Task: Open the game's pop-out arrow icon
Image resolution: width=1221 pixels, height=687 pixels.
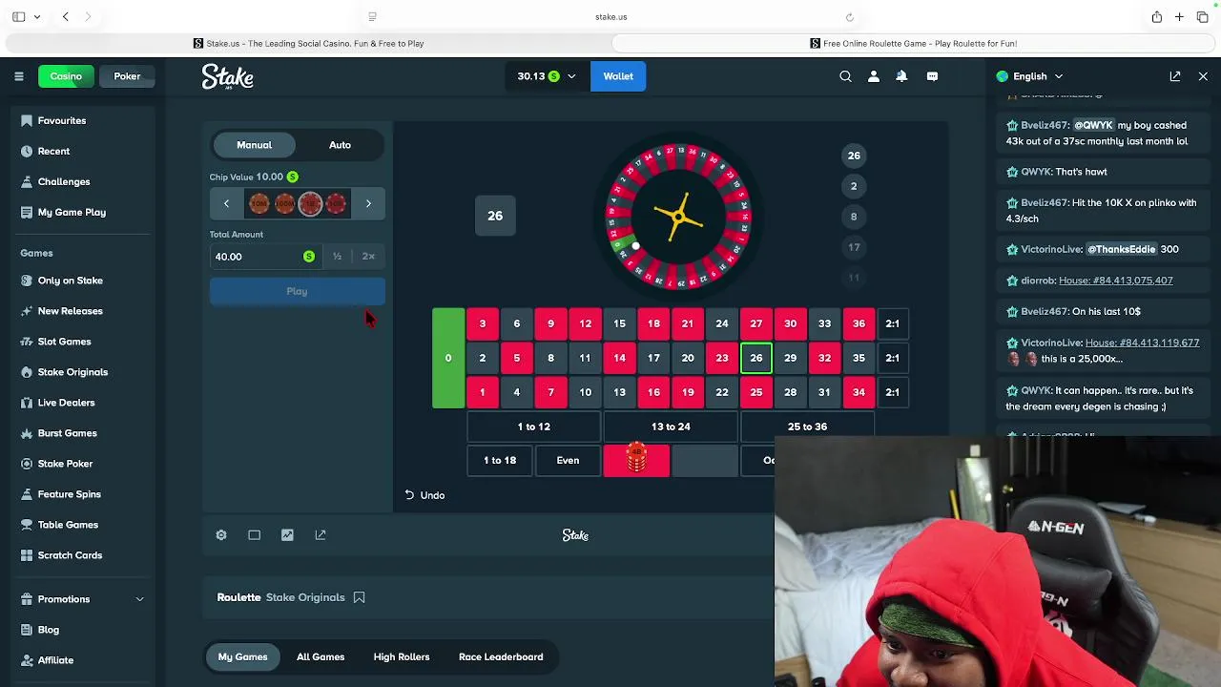Action: (321, 535)
